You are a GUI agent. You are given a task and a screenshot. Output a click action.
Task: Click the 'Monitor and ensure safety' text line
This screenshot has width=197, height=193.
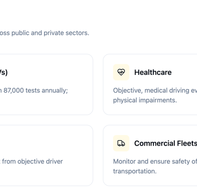[155, 161]
